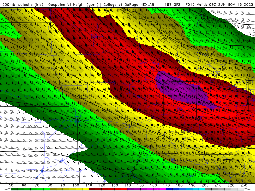The image size is (255, 191).
Task: Click the 'F015' forecast hour text
Action: [x=190, y=5]
